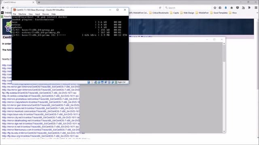This screenshot has height=145, width=259.
Task: Open the downloads arrow in Firefox toolbar
Action: 226,8
